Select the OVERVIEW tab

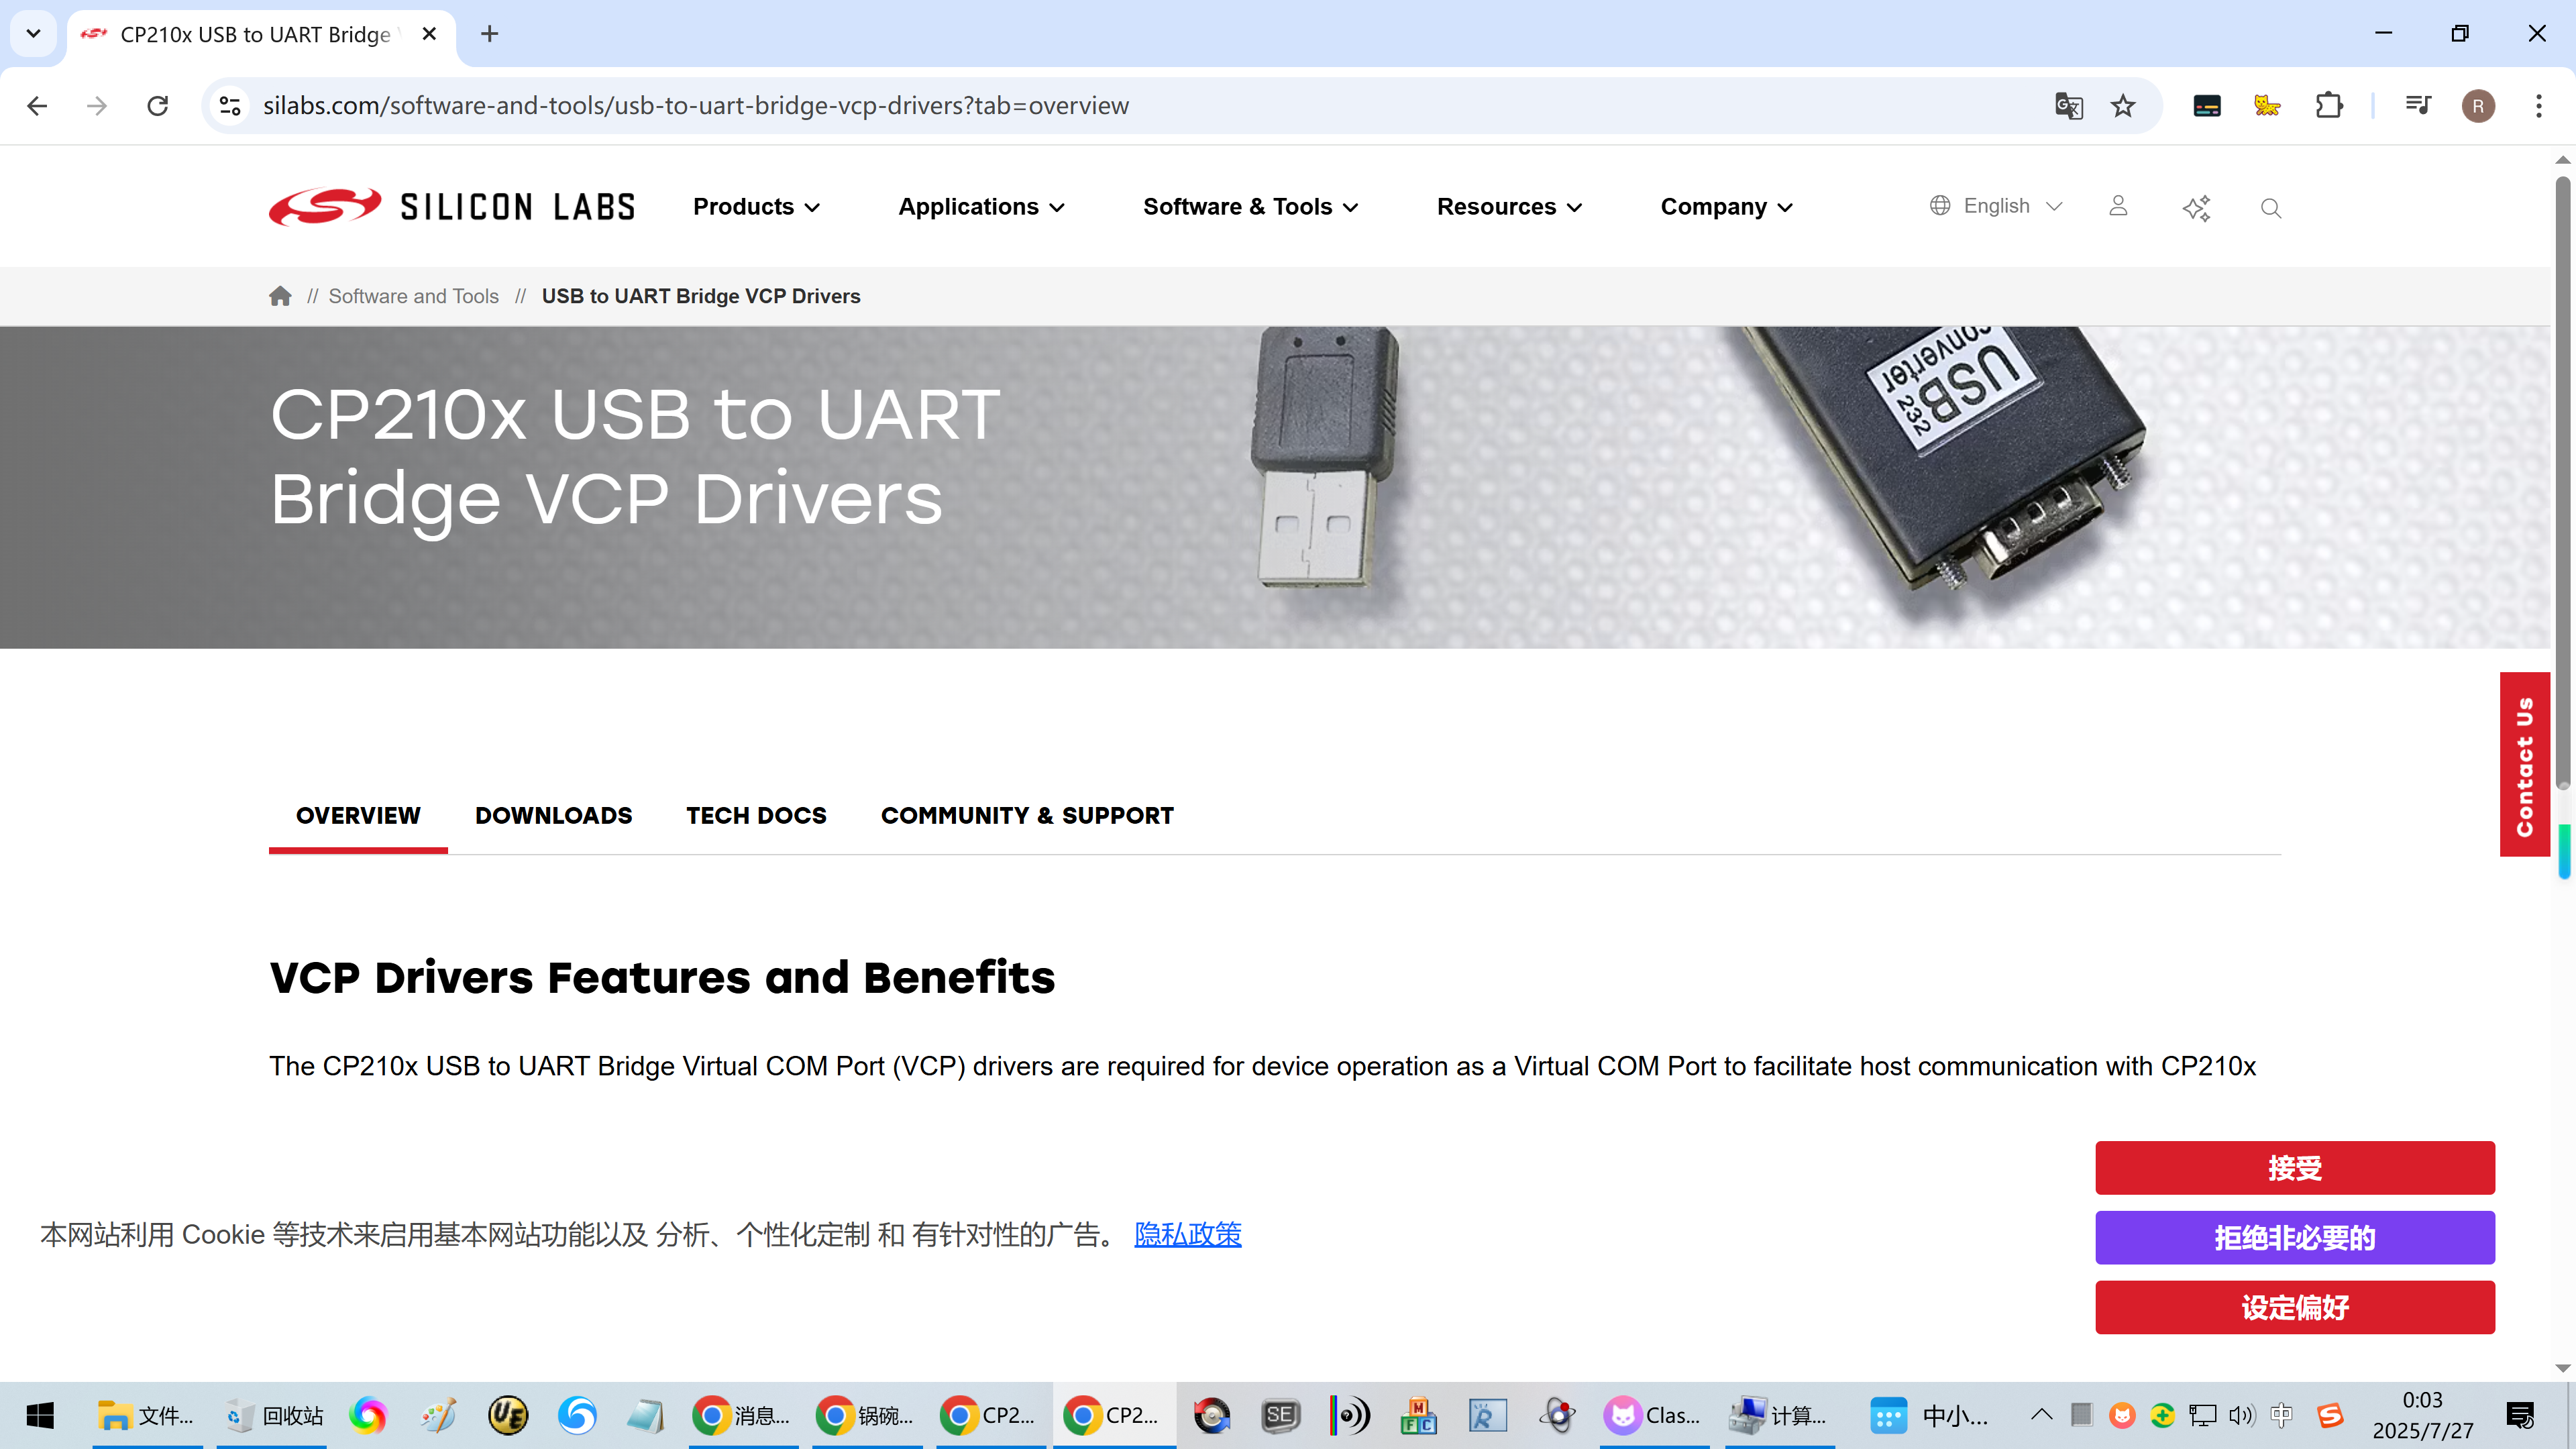click(358, 816)
